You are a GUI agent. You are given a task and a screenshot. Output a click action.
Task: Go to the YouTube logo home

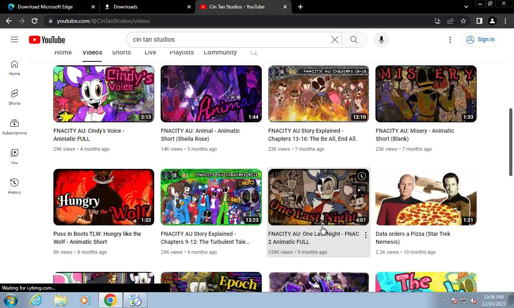47,40
